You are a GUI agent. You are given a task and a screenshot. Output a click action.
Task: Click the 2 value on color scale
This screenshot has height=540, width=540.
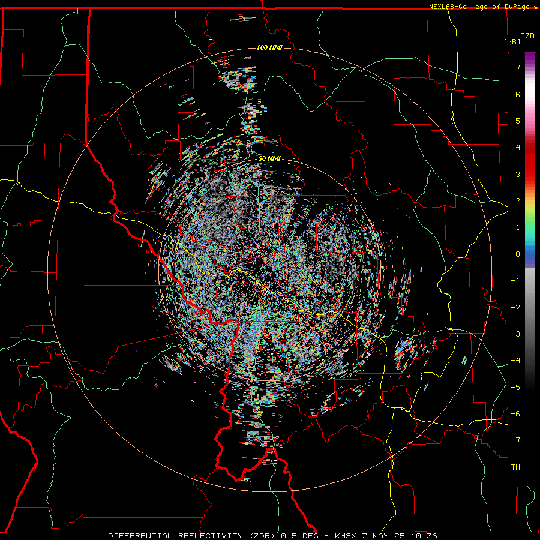[518, 201]
